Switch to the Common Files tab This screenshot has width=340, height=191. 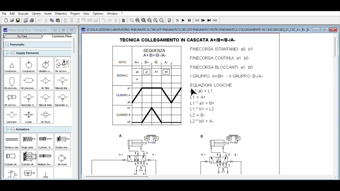tap(61, 36)
